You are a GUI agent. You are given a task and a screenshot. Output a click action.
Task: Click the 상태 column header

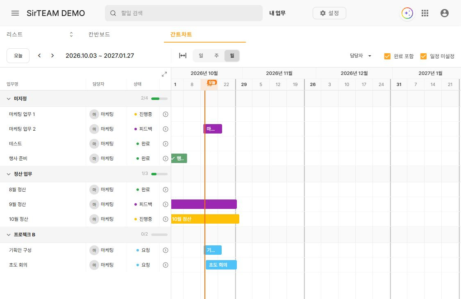pos(138,84)
